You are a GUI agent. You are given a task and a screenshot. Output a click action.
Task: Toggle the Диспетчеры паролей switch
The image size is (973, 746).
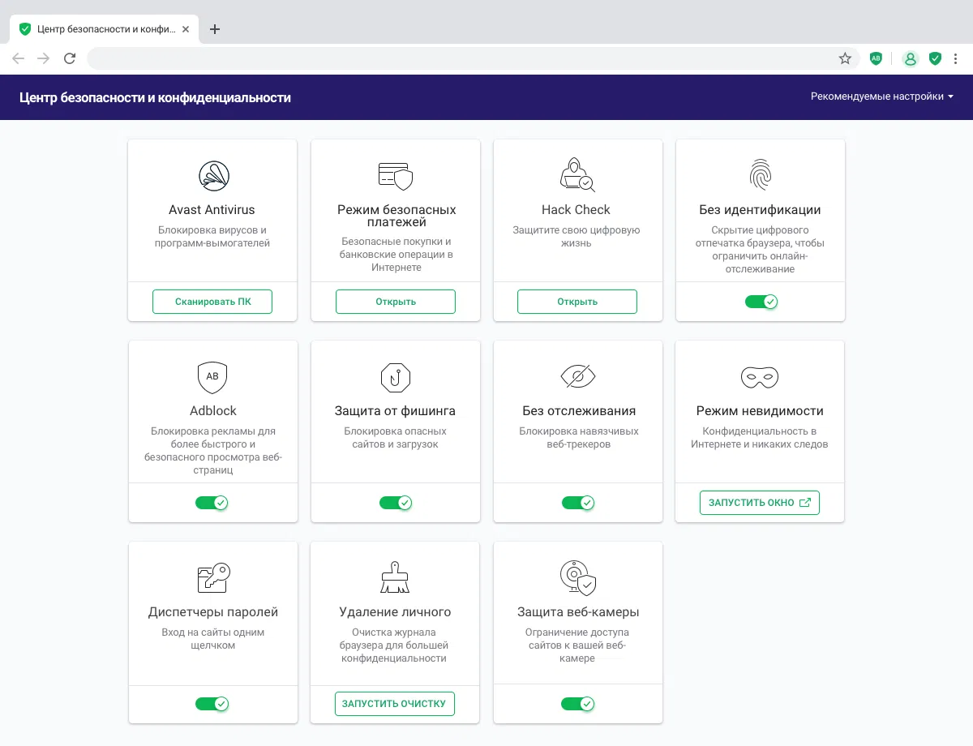[x=212, y=704]
